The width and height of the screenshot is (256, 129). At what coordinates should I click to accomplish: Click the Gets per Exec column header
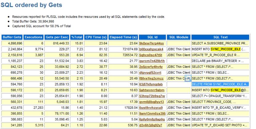coord(57,37)
